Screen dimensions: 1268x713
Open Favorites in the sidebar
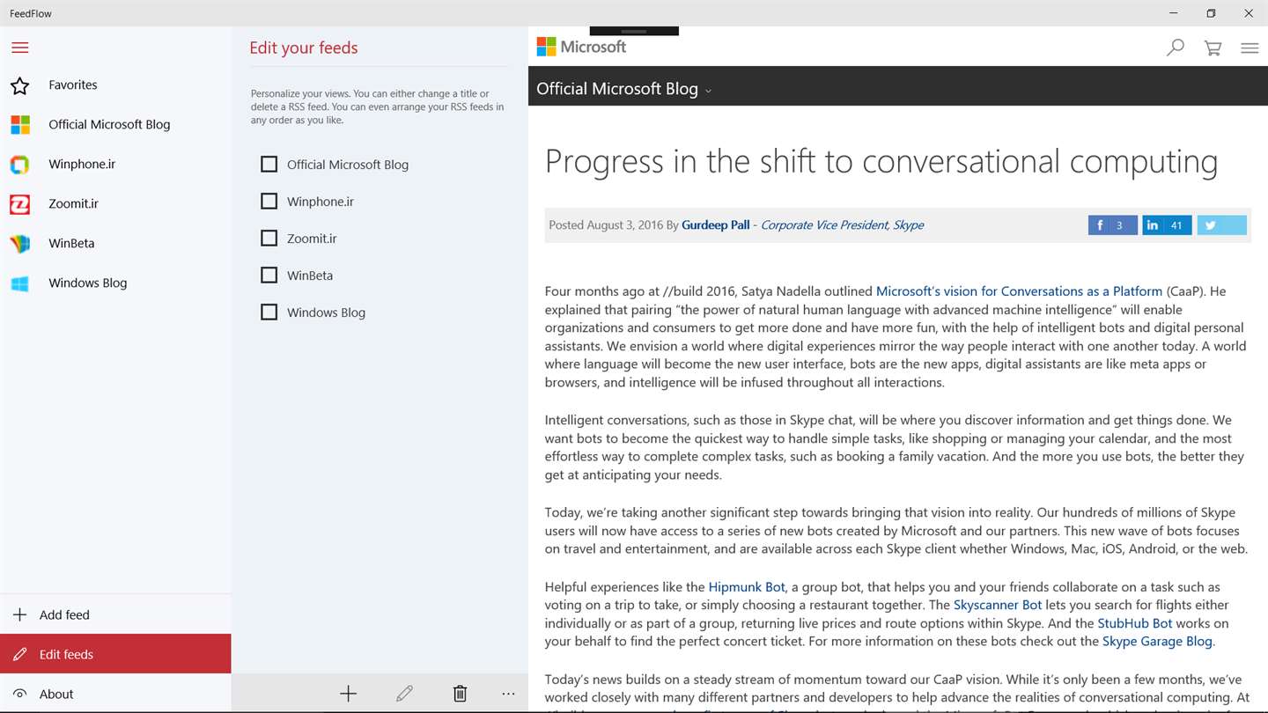coord(72,85)
